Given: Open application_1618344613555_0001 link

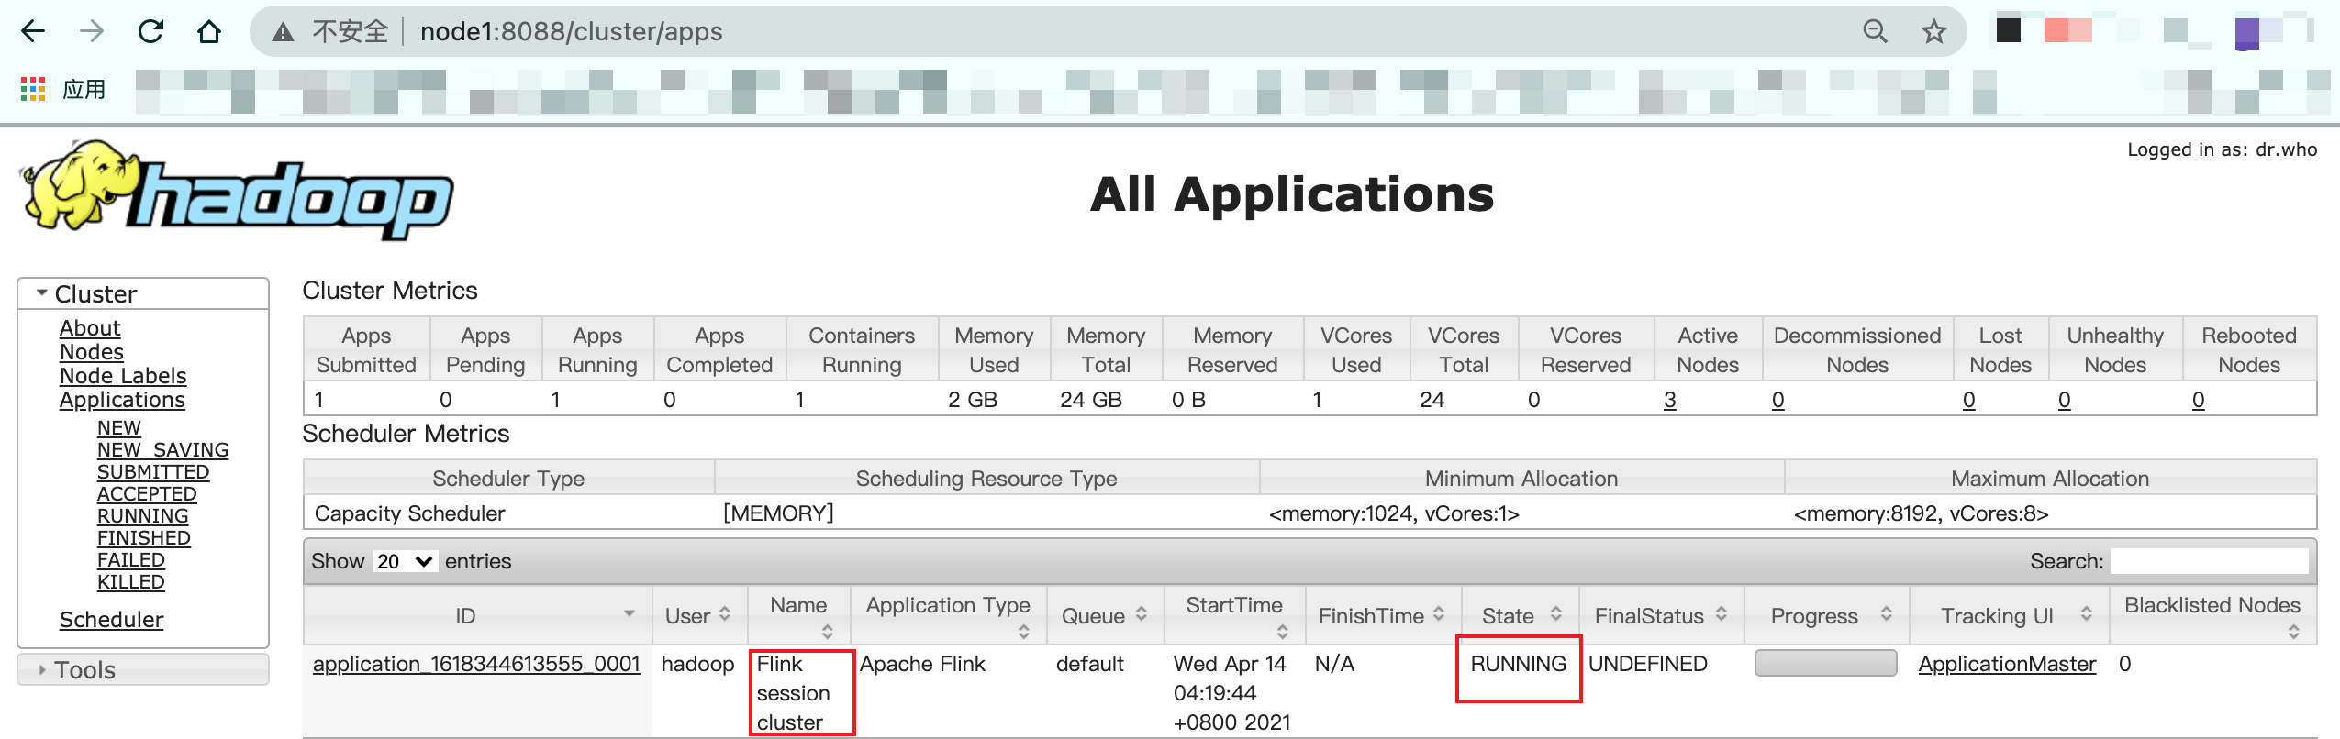Looking at the screenshot, I should click(476, 664).
